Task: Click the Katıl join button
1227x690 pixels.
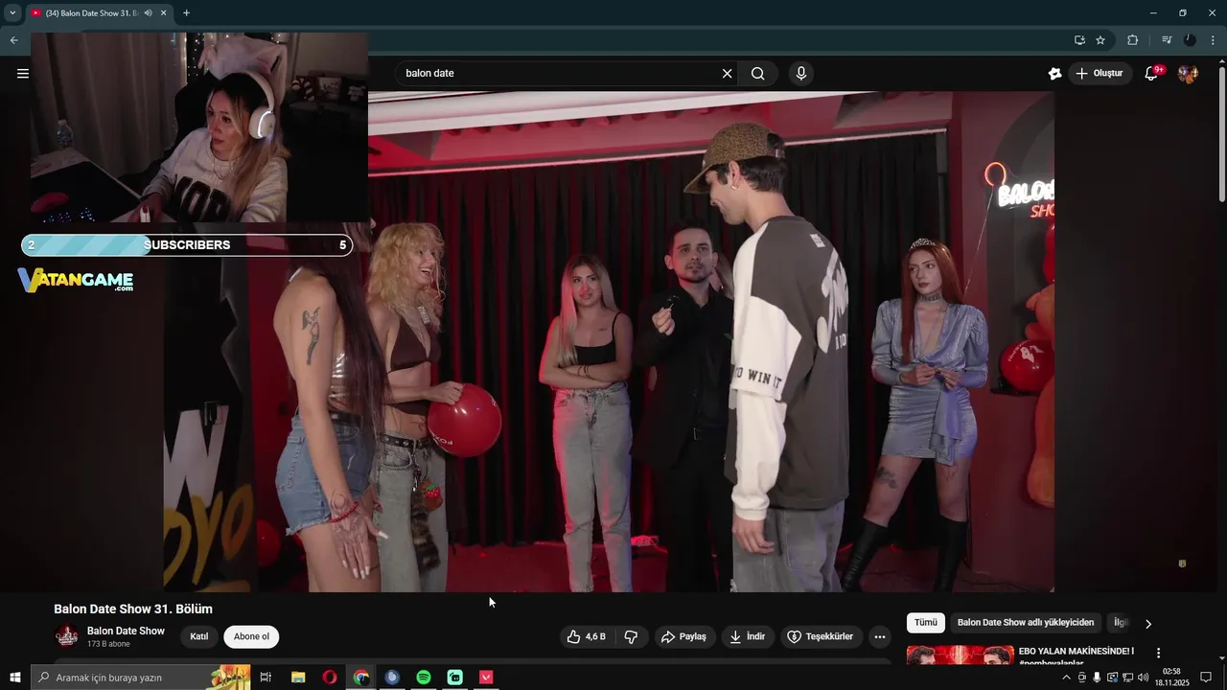Action: (199, 636)
